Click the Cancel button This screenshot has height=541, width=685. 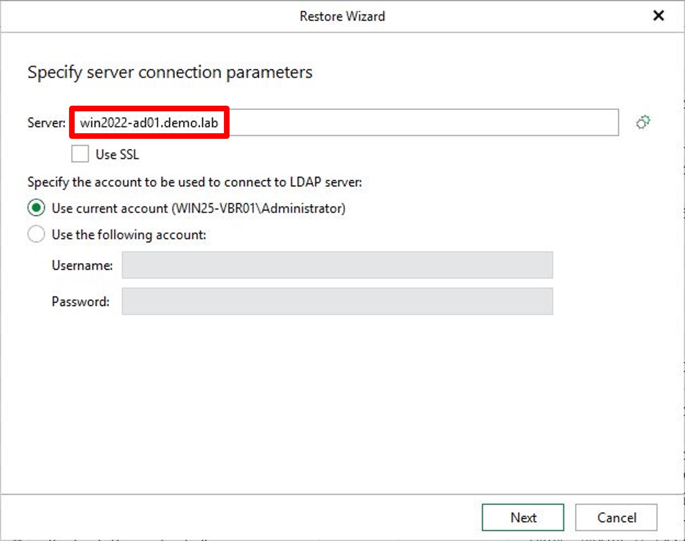(x=616, y=517)
